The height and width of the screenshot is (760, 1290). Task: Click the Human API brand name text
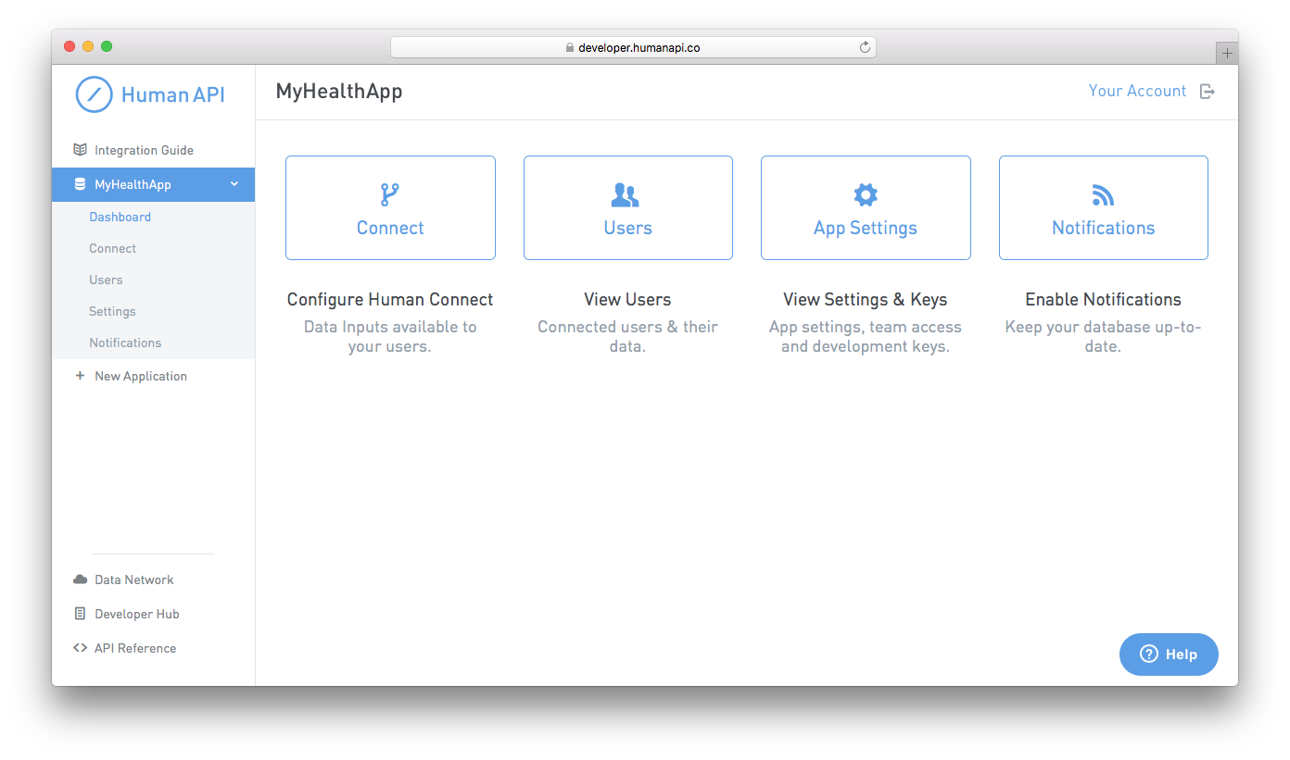[173, 94]
